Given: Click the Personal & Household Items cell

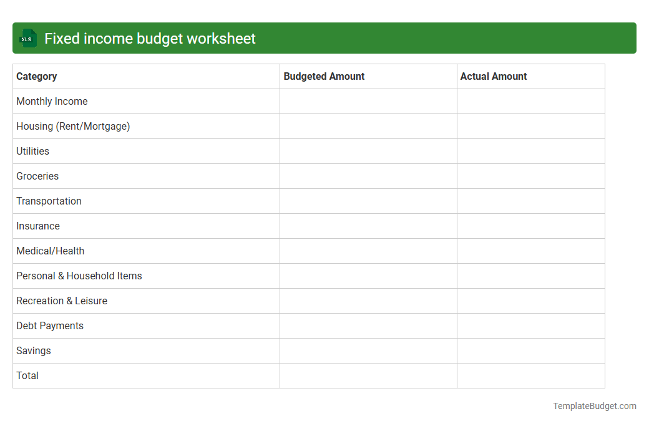Looking at the screenshot, I should point(79,276).
